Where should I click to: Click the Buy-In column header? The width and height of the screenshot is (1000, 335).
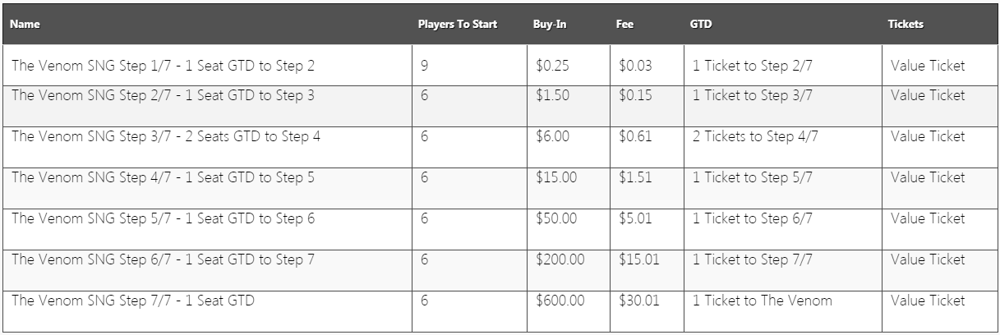[x=549, y=25]
